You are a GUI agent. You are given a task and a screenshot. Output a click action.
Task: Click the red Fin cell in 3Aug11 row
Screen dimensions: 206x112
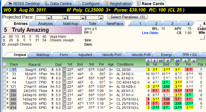(x=189, y=70)
